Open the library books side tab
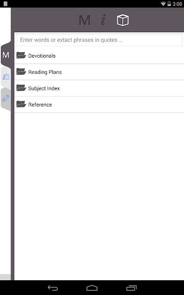 point(6,77)
